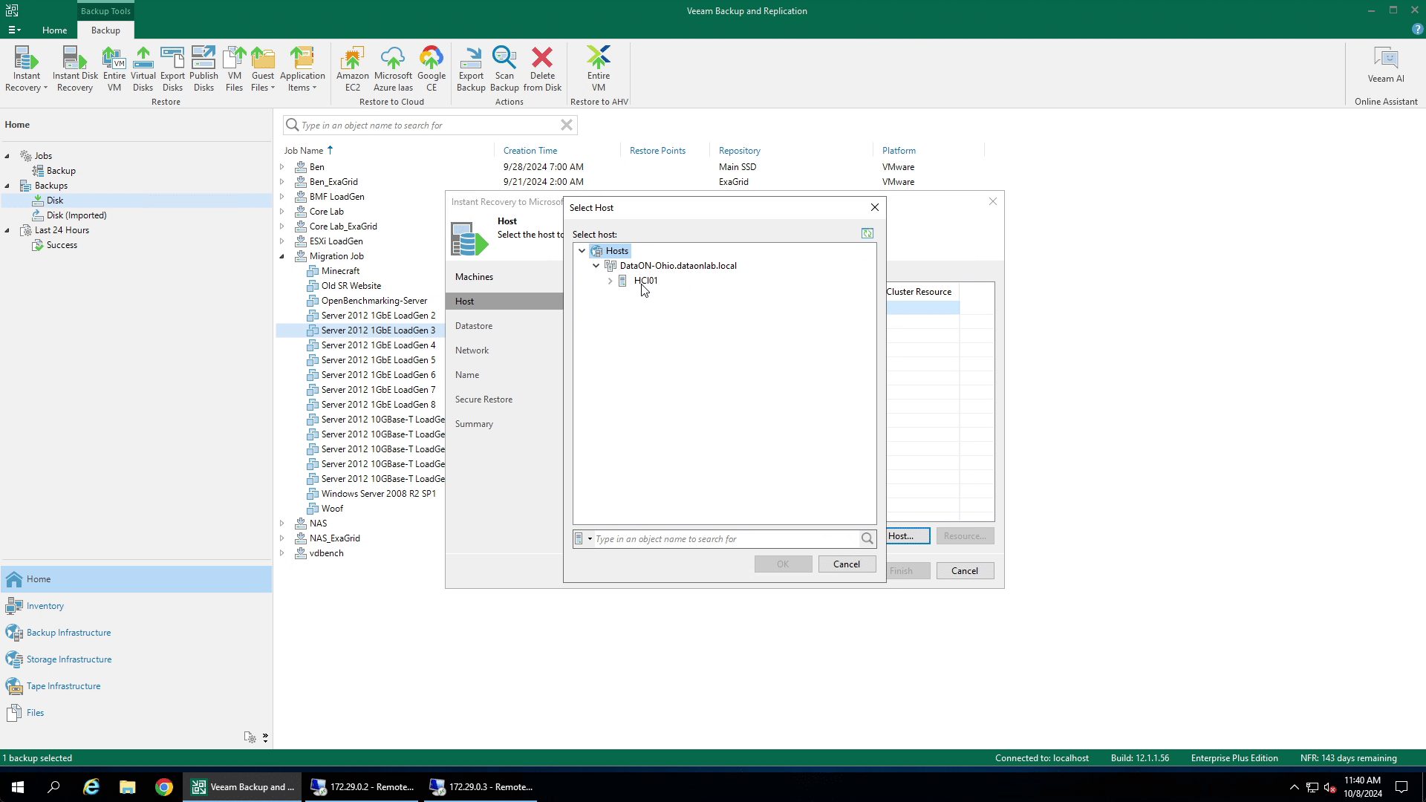The image size is (1426, 802).
Task: Open object type filter dropdown in host search
Action: point(583,539)
